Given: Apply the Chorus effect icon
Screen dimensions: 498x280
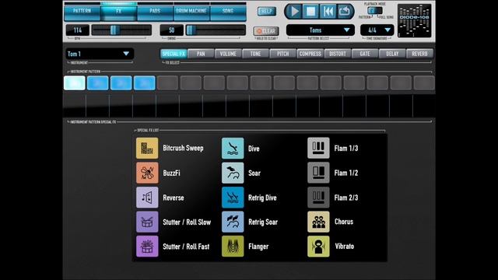Looking at the screenshot, I should [318, 222].
